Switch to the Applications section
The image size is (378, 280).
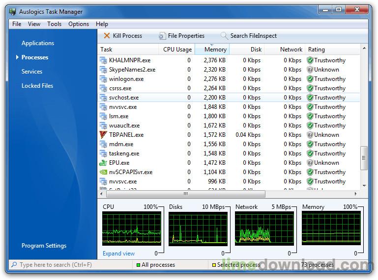point(38,43)
